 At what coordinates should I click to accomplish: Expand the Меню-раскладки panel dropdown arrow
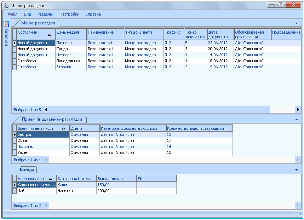point(297,23)
